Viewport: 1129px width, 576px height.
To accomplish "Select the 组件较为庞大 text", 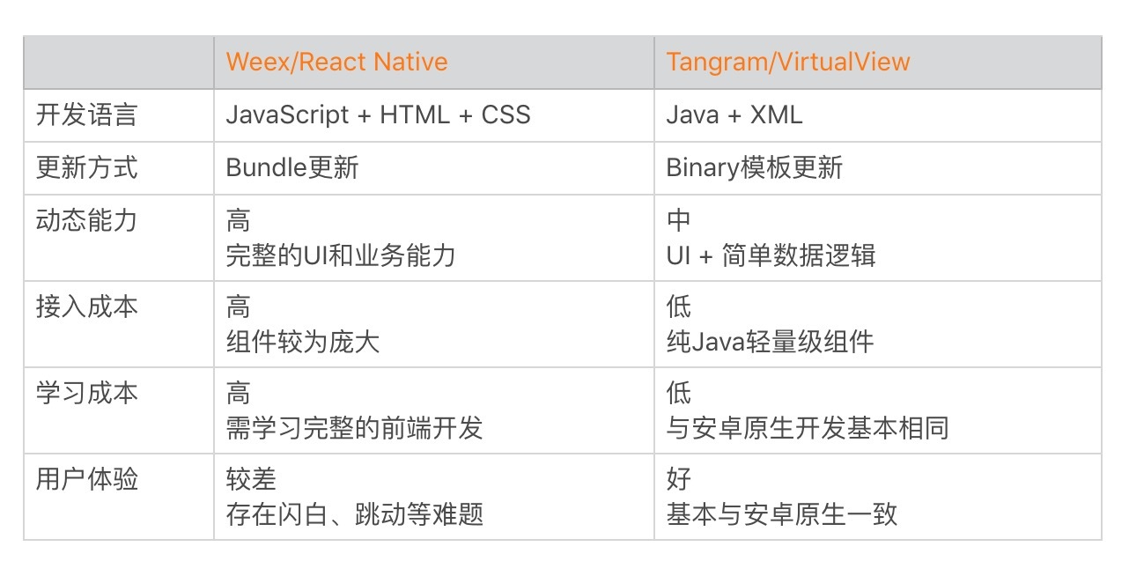I will point(302,341).
